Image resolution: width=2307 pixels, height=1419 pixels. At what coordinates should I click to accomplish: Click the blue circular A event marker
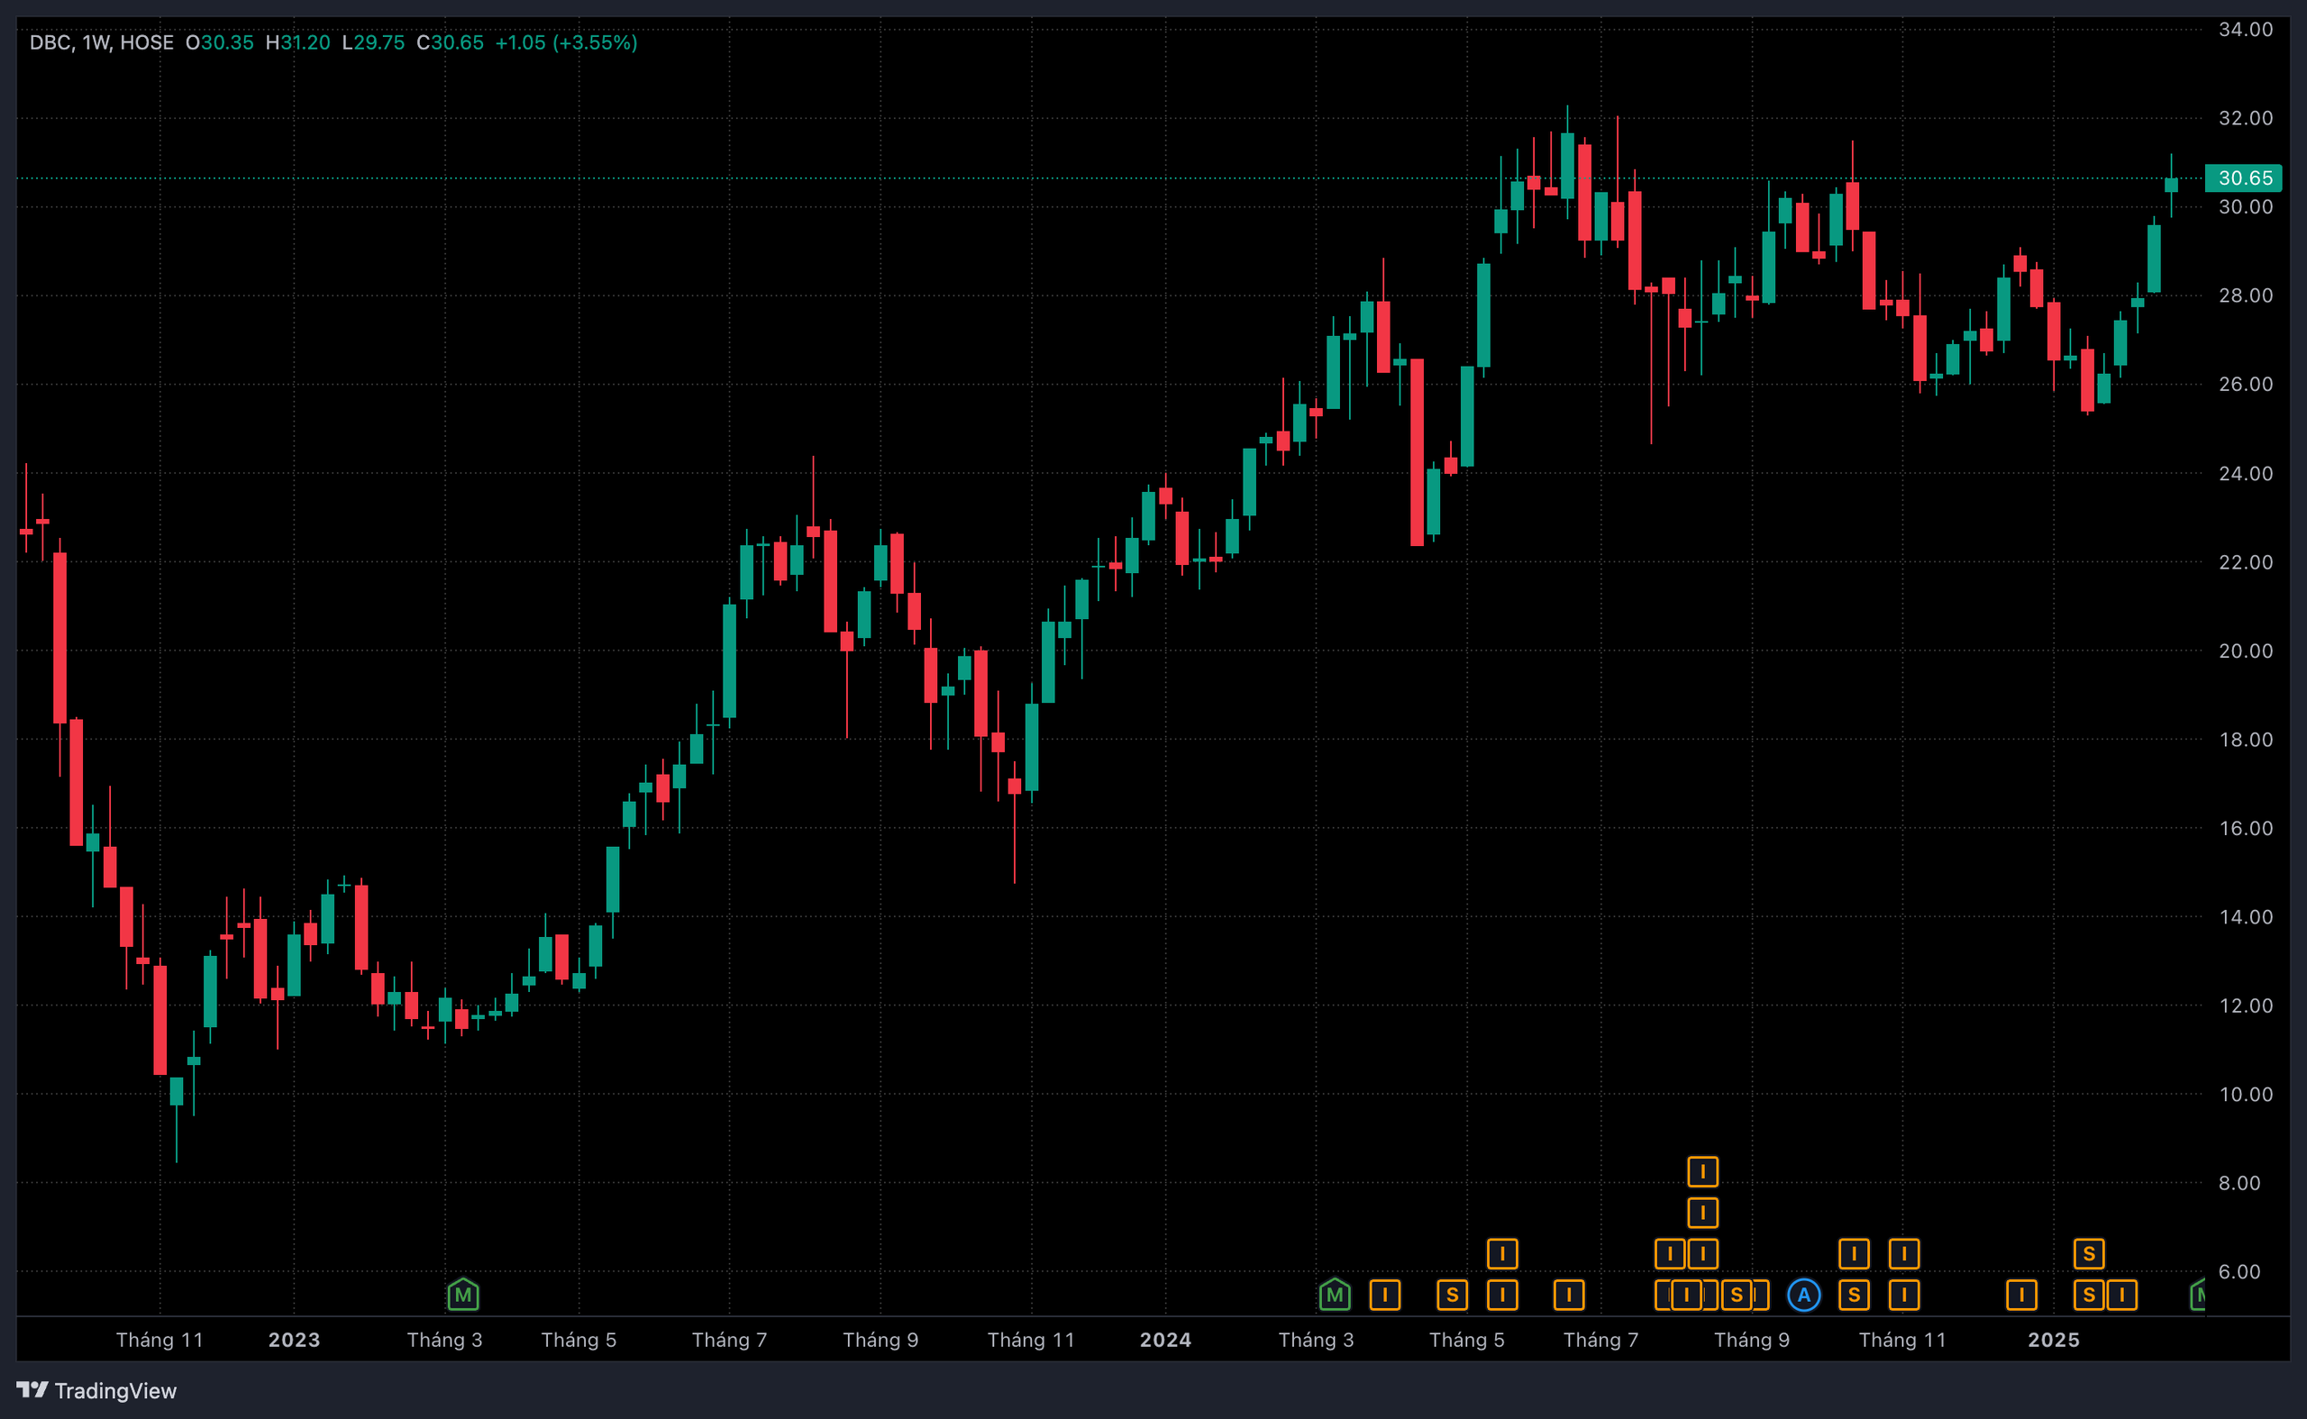[1803, 1296]
